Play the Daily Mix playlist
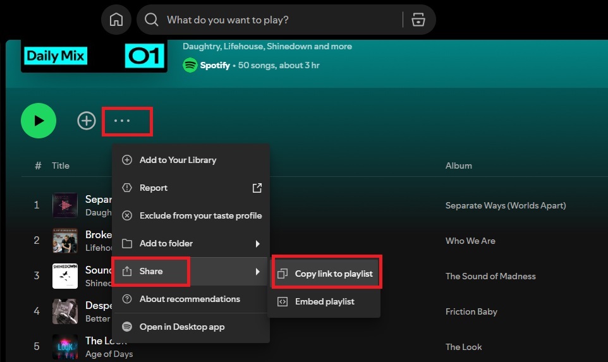608x362 pixels. (39, 121)
